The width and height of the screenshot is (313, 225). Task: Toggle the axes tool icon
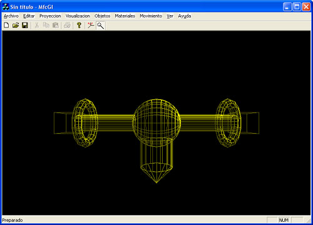(x=91, y=26)
